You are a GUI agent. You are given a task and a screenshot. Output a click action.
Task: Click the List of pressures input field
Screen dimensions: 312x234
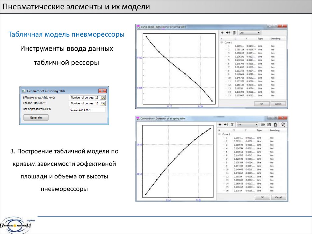(87, 110)
